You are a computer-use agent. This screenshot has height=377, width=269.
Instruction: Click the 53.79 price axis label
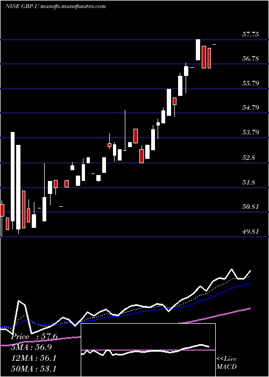(250, 132)
